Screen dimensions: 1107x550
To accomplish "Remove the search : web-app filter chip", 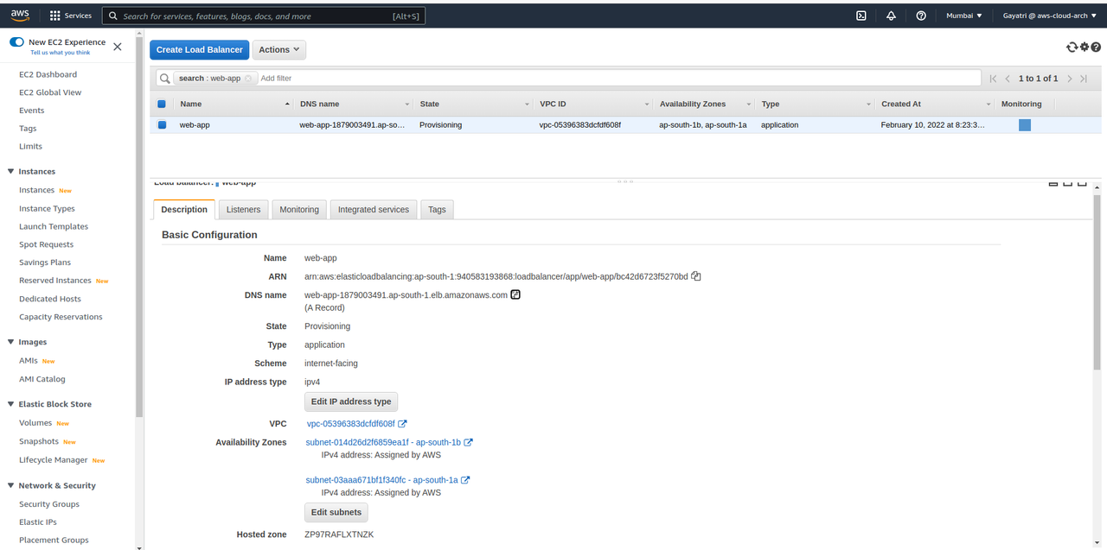I will point(248,78).
